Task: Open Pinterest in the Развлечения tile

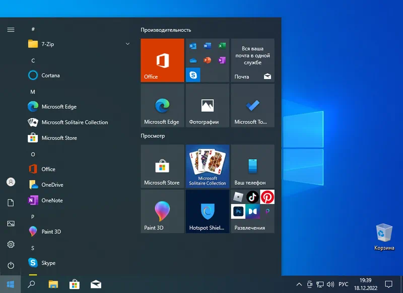Action: [x=267, y=197]
